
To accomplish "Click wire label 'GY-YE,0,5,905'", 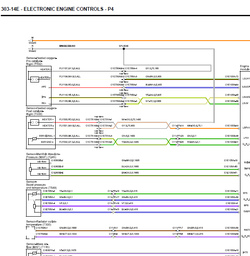I will pyautogui.click(x=153, y=101).
